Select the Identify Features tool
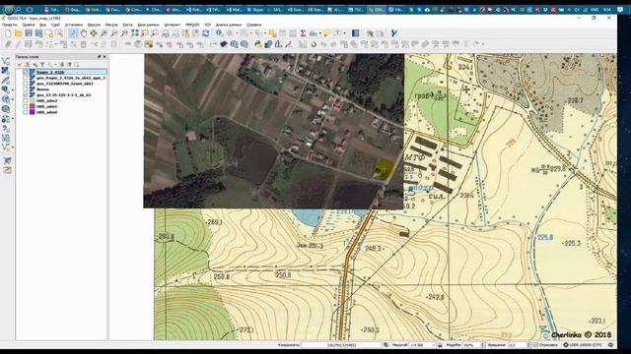Viewport: 631px width, 354px height. coord(219,33)
